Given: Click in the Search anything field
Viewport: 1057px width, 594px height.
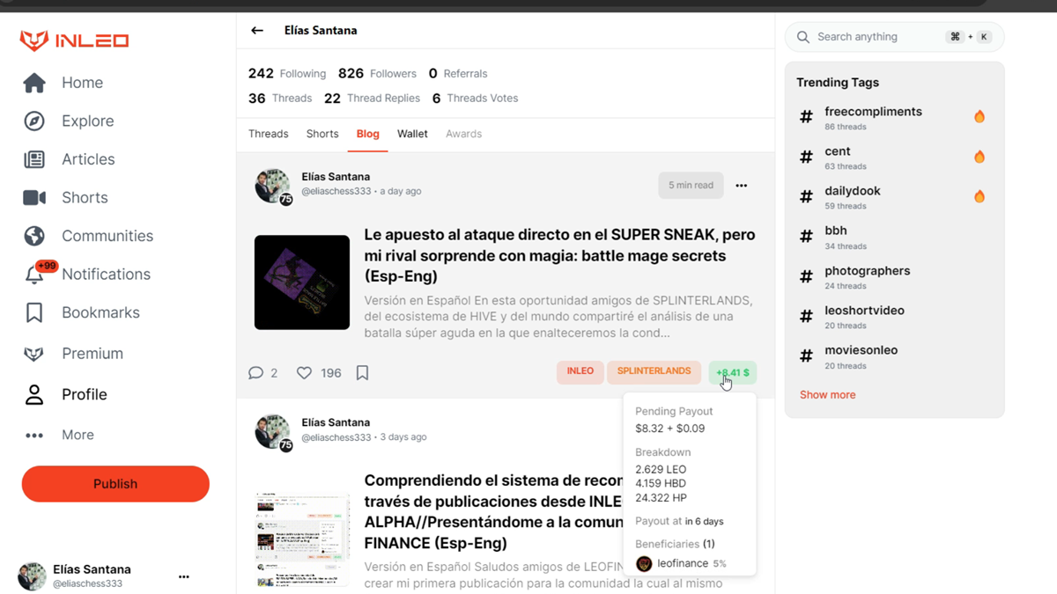Looking at the screenshot, I should pyautogui.click(x=894, y=37).
